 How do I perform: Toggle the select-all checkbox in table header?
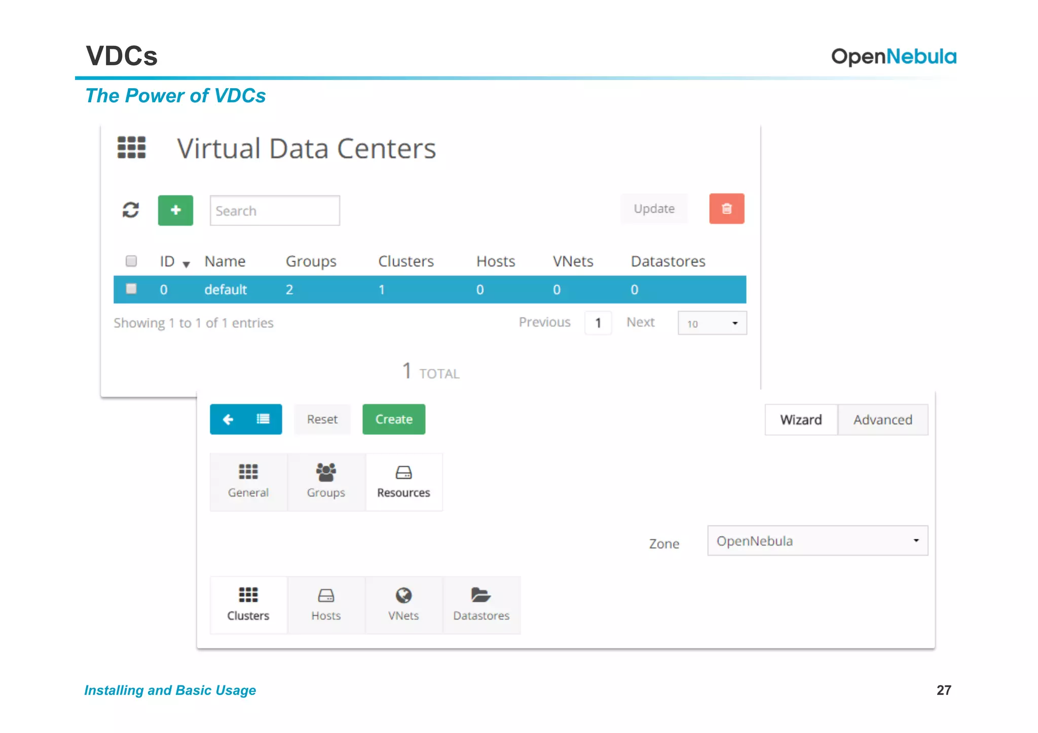[131, 261]
